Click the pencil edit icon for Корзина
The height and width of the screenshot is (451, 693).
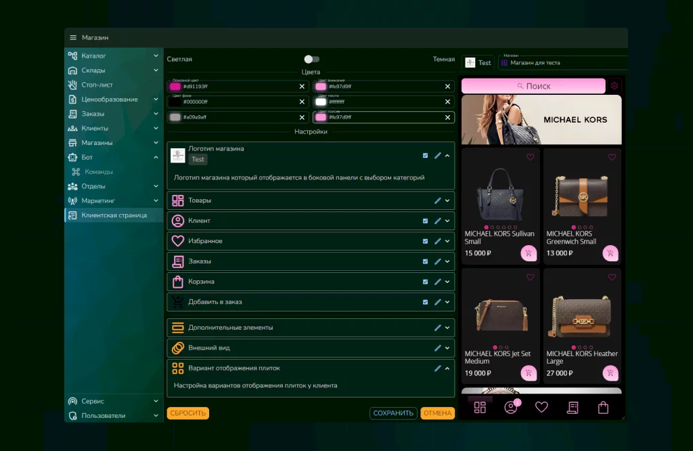438,282
